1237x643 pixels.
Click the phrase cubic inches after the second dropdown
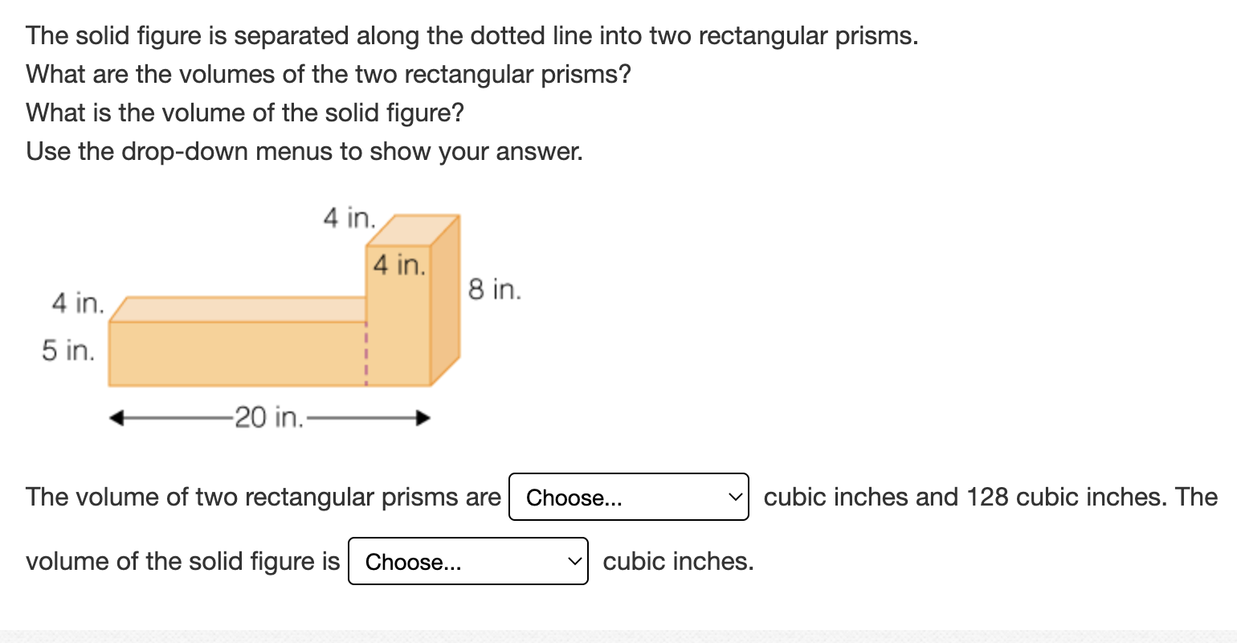[677, 561]
